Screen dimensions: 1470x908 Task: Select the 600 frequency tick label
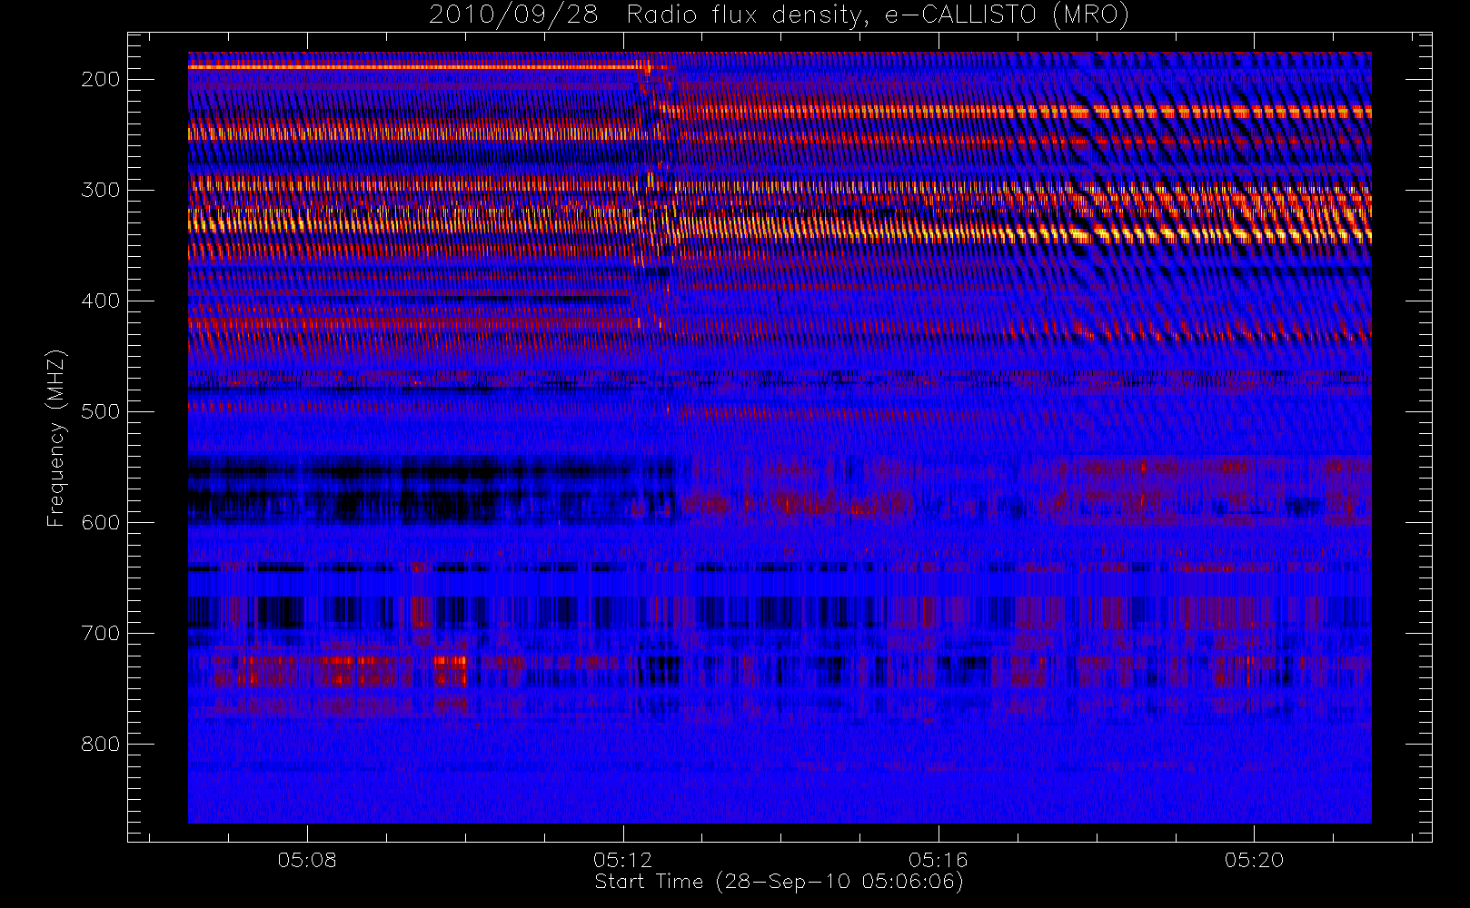[101, 522]
